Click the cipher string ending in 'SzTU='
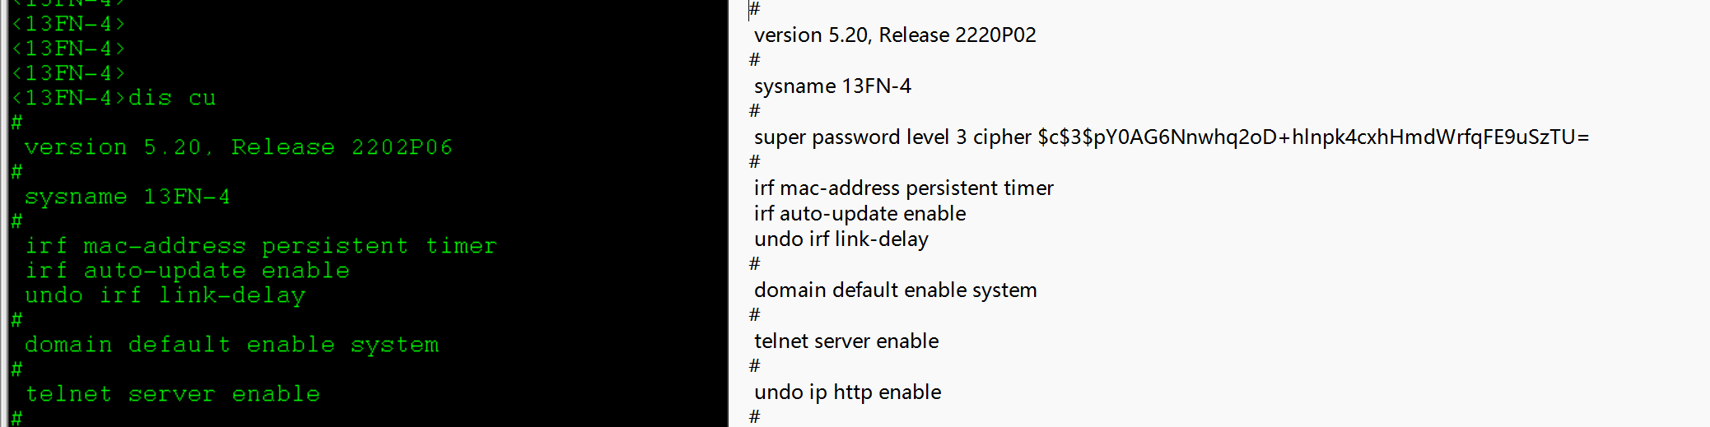Viewport: 1710px width, 427px height. coord(1313,137)
